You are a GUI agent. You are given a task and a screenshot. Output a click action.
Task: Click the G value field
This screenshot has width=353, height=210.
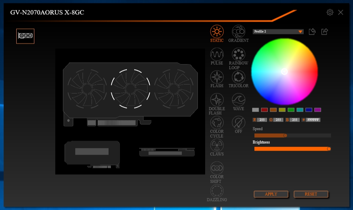[x=278, y=120]
